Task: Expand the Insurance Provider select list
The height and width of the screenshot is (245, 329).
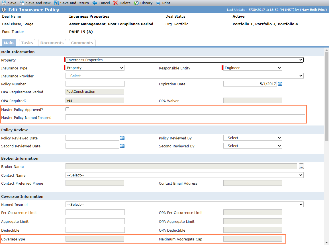Action: tap(184, 76)
